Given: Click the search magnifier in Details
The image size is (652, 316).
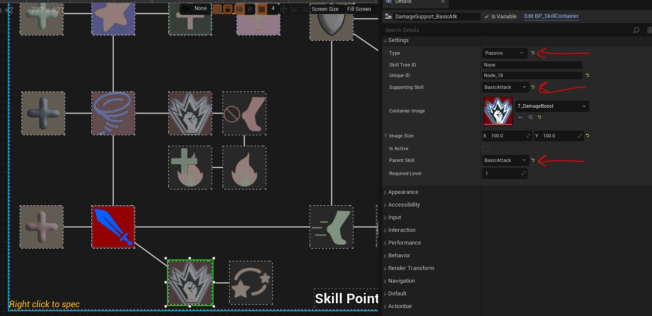Looking at the screenshot, I should [x=636, y=30].
